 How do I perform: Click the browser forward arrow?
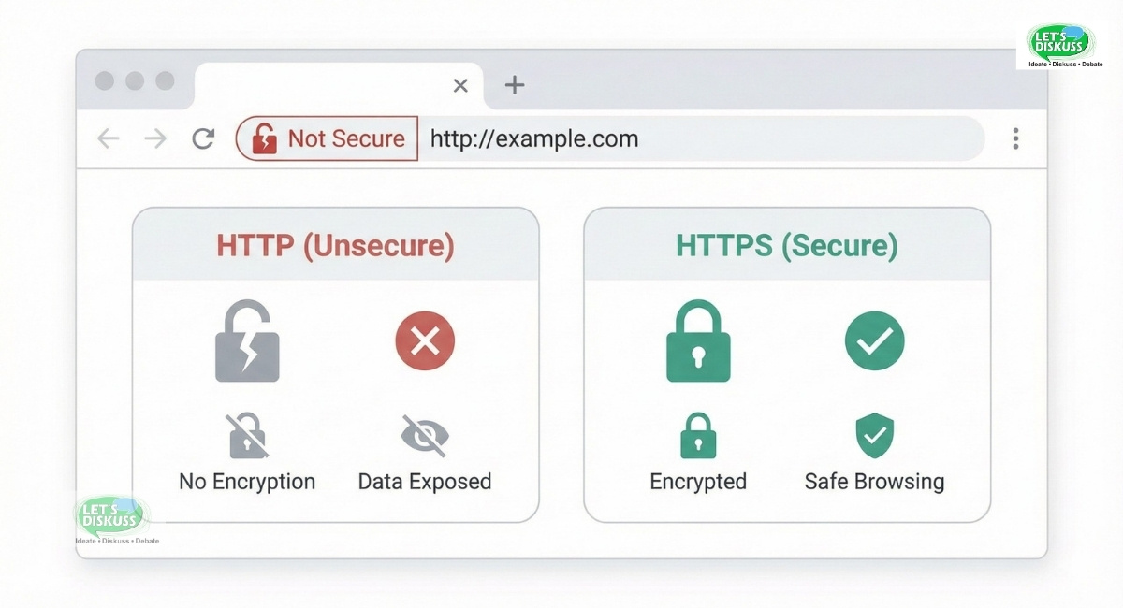pos(155,139)
